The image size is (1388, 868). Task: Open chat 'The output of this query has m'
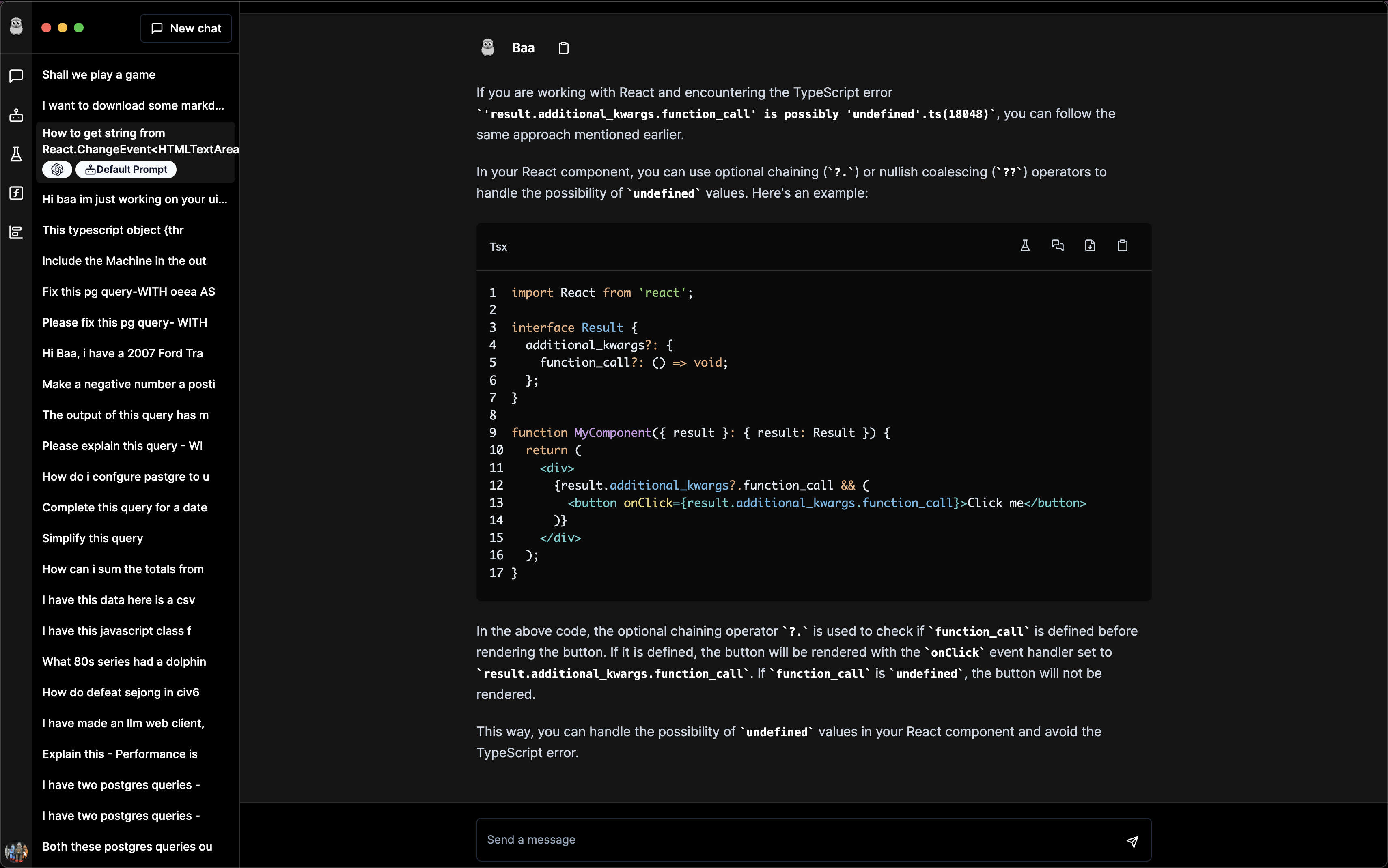coord(136,415)
